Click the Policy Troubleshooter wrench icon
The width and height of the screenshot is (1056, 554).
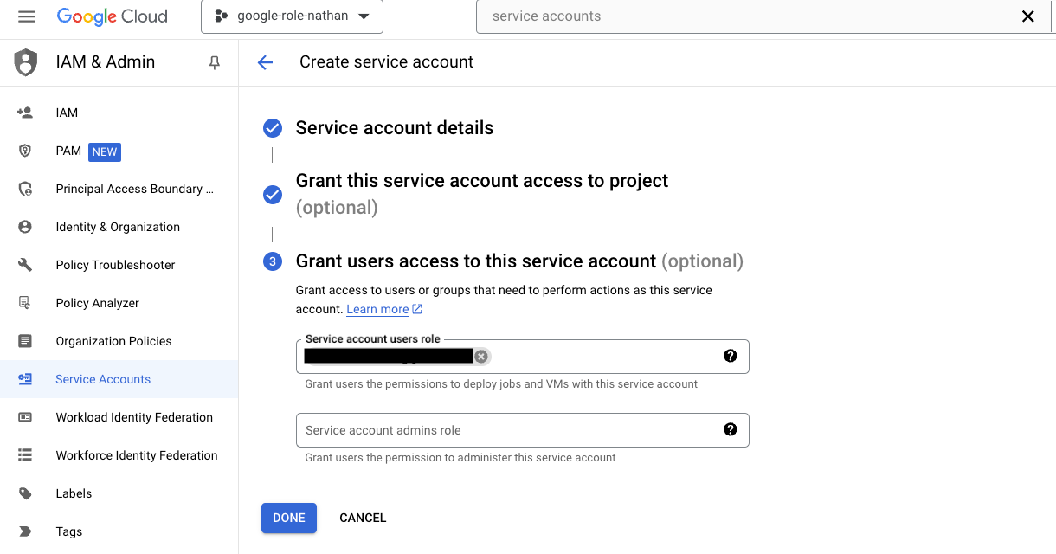point(25,265)
